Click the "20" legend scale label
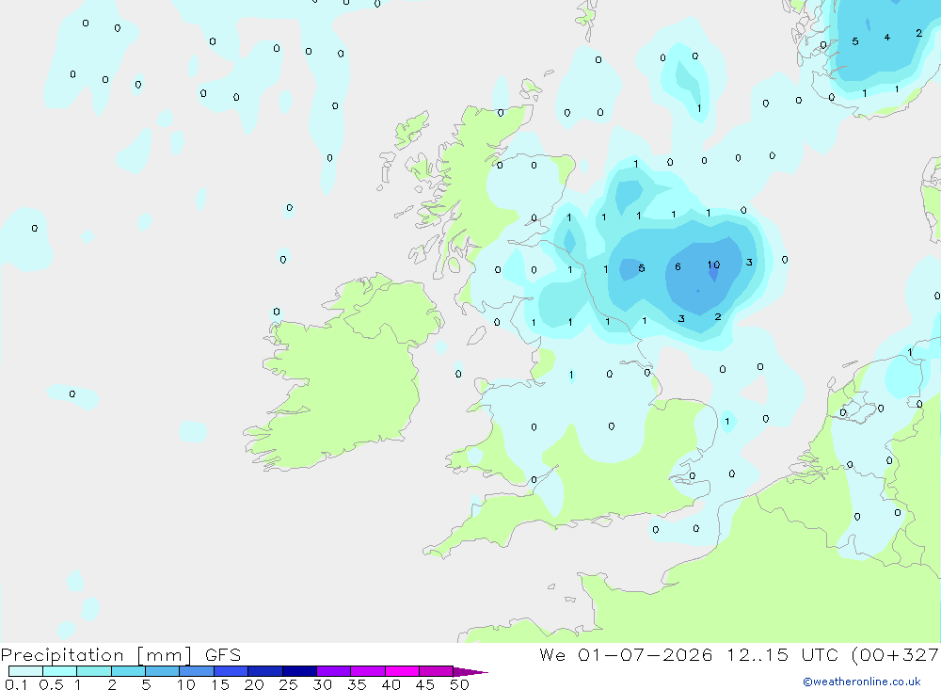941x690 pixels. pos(254,684)
